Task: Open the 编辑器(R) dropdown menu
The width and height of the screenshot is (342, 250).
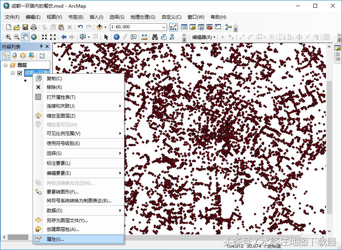Action: click(x=204, y=37)
